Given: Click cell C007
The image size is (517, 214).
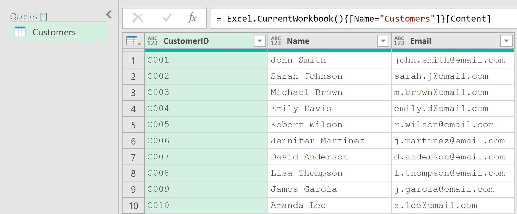Looking at the screenshot, I should [206, 157].
